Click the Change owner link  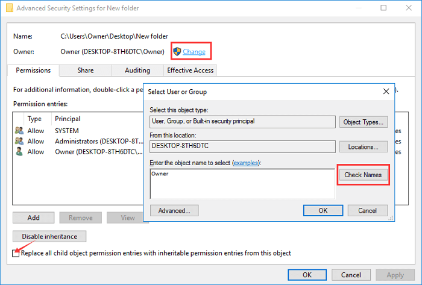tap(194, 52)
